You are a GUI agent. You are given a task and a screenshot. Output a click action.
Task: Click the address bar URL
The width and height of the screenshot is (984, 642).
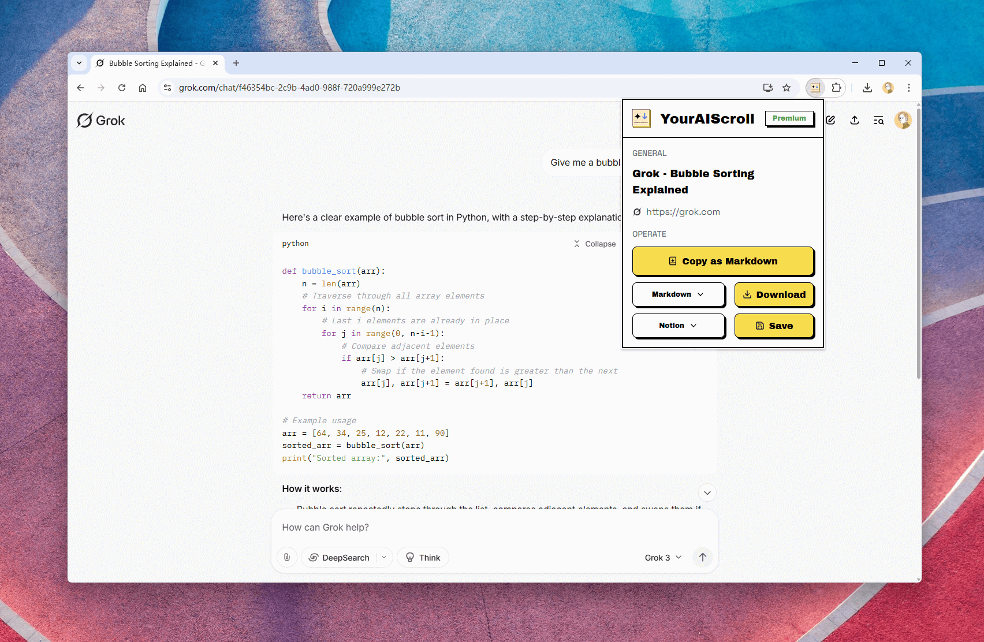(289, 88)
